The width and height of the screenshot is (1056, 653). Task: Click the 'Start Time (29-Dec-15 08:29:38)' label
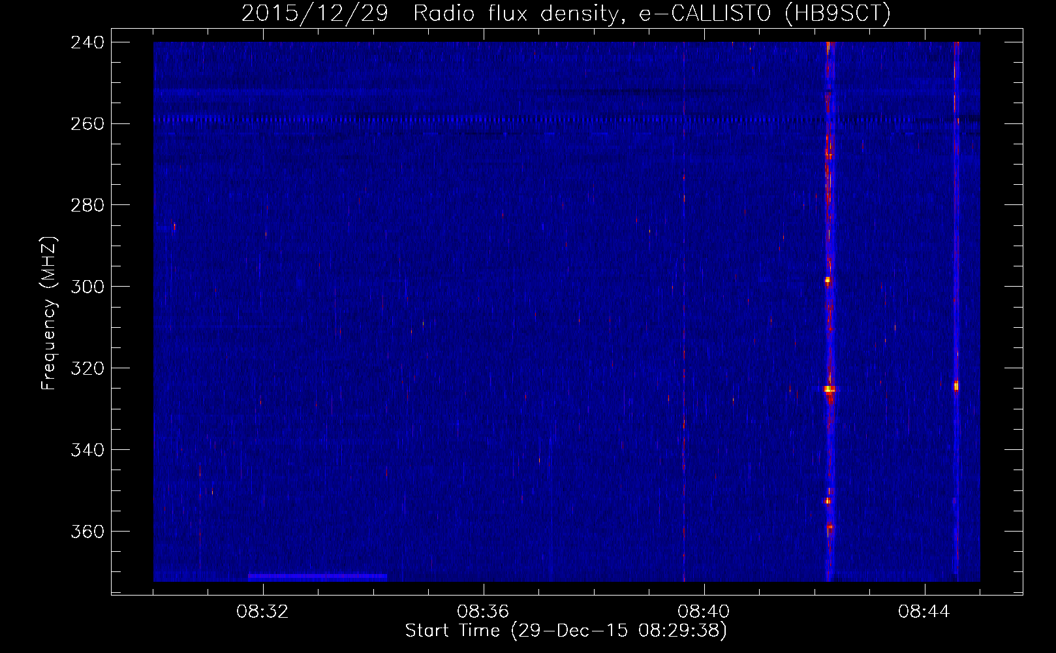click(566, 631)
